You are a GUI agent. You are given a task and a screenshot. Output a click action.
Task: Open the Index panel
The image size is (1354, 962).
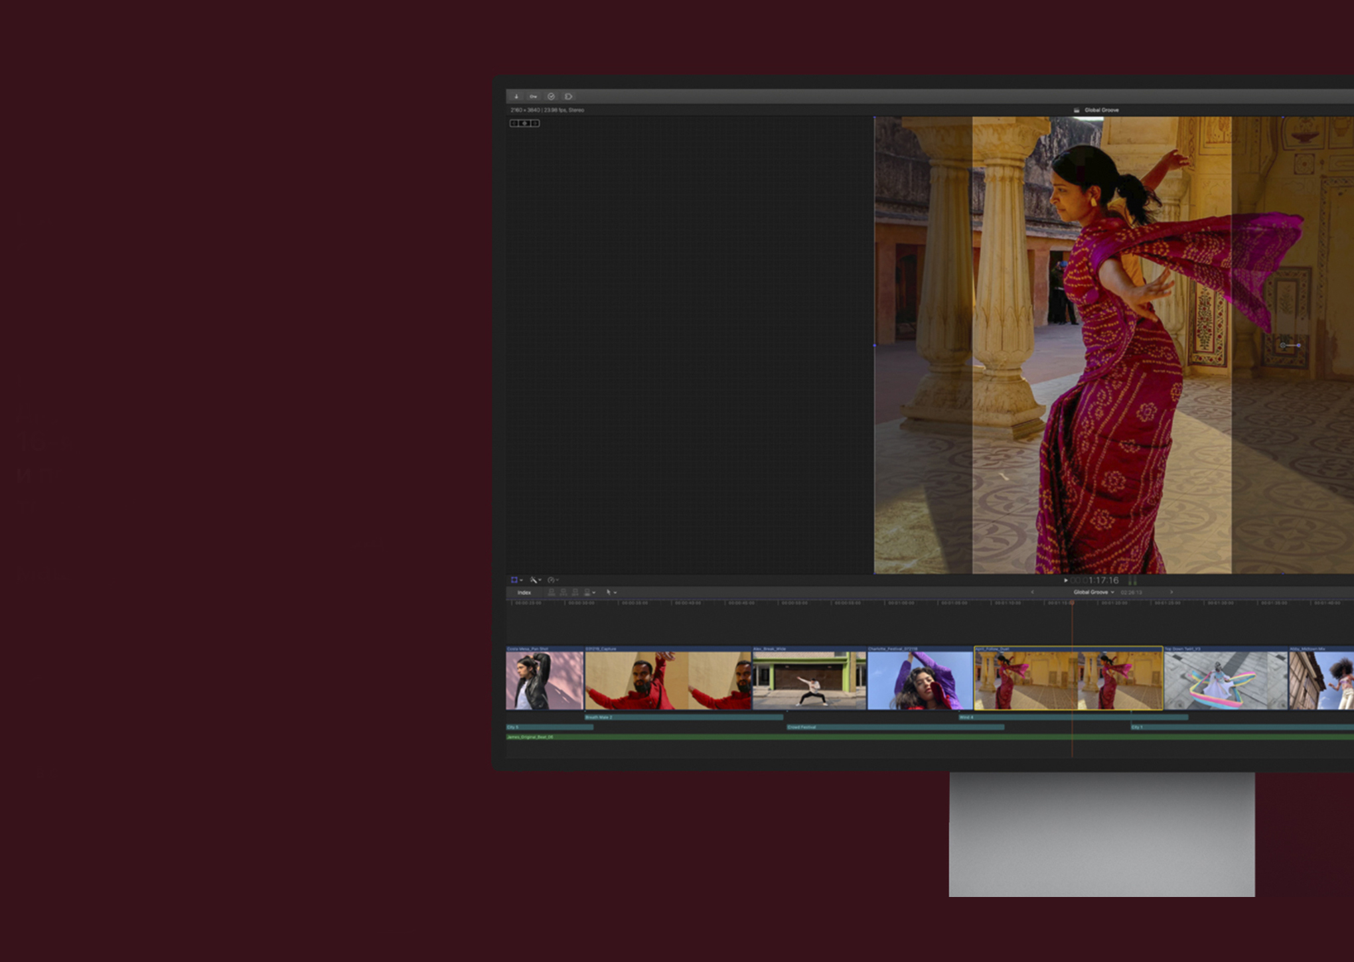click(x=524, y=592)
